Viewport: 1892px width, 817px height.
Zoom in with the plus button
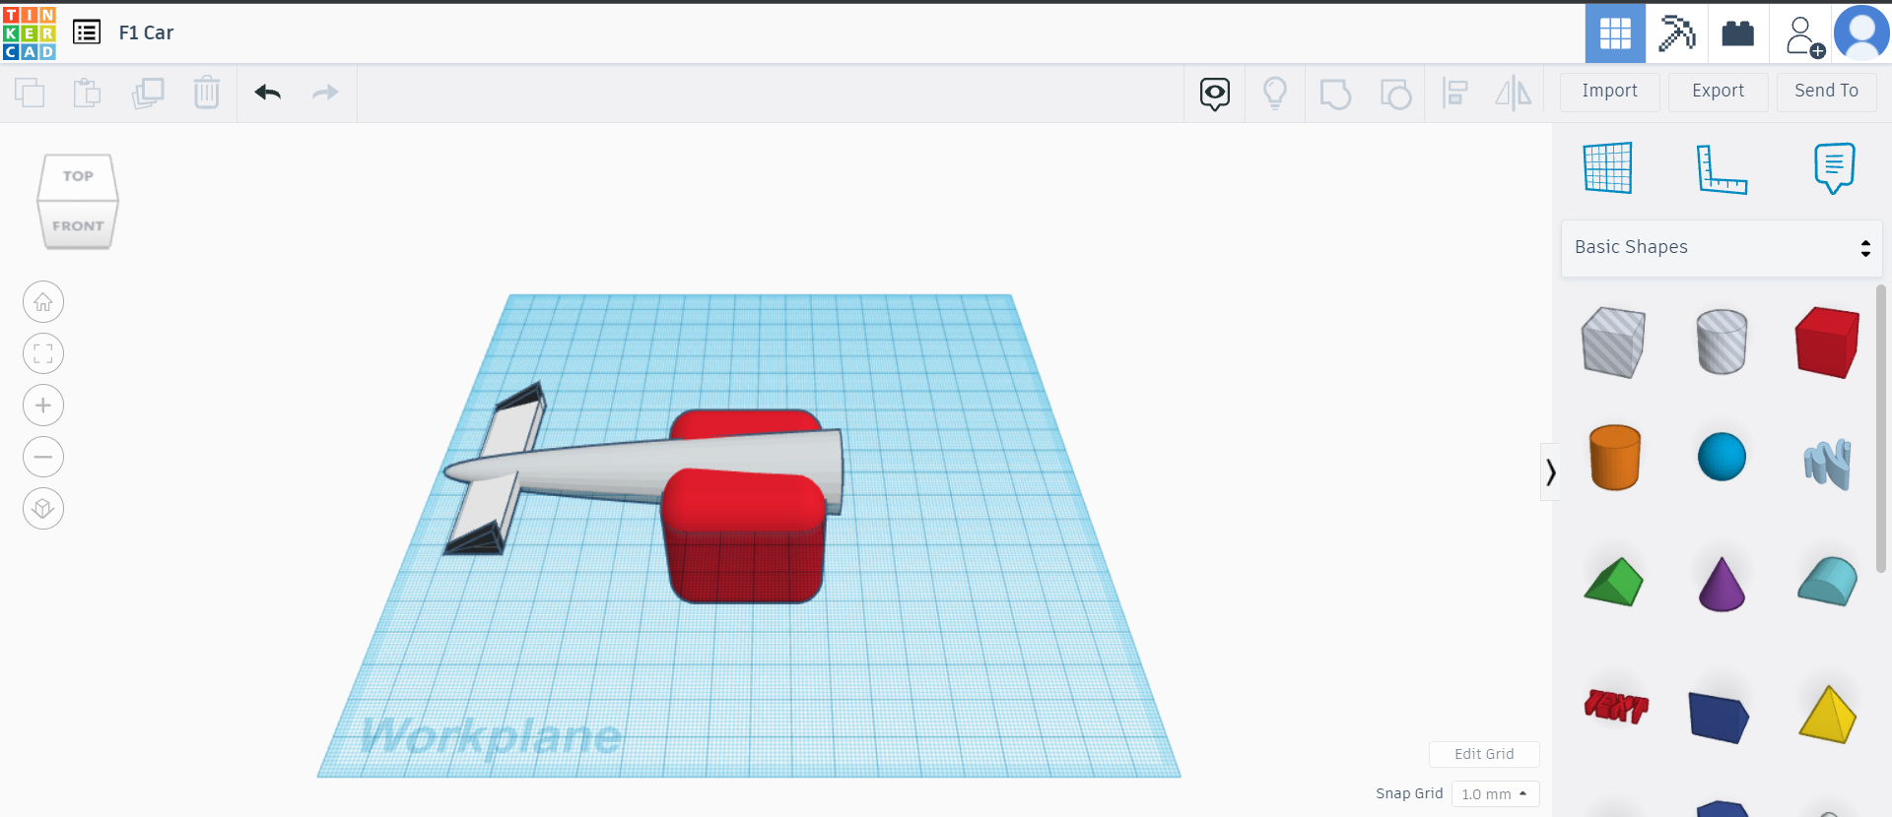[x=43, y=406]
